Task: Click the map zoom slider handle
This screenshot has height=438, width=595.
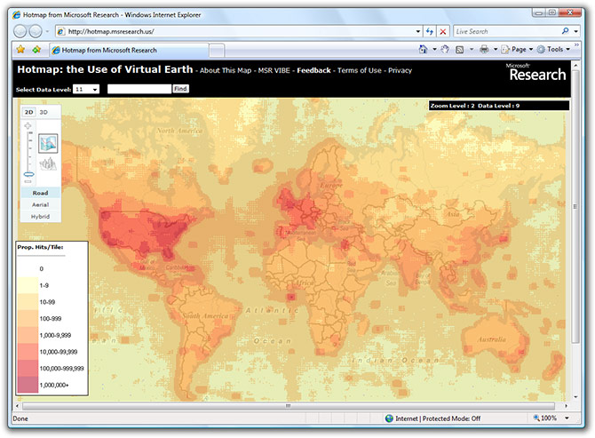Action: coord(28,174)
